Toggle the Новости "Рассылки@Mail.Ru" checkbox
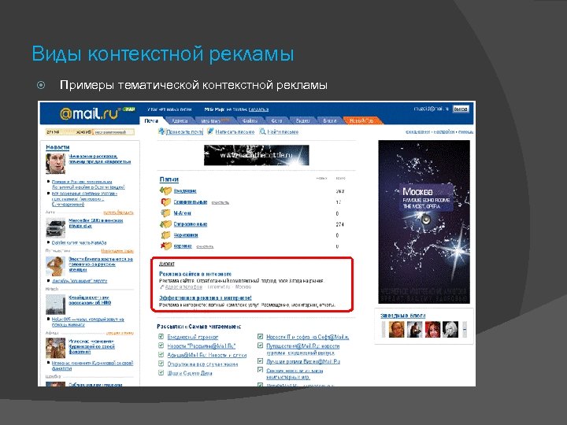567x425 pixels. pyautogui.click(x=161, y=346)
